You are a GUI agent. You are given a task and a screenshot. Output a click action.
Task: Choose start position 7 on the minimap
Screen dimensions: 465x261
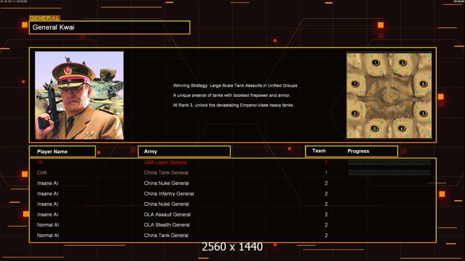tap(355, 84)
